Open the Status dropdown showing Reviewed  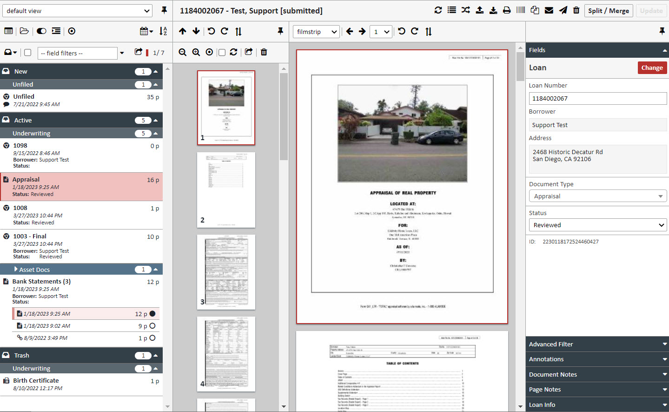click(597, 225)
